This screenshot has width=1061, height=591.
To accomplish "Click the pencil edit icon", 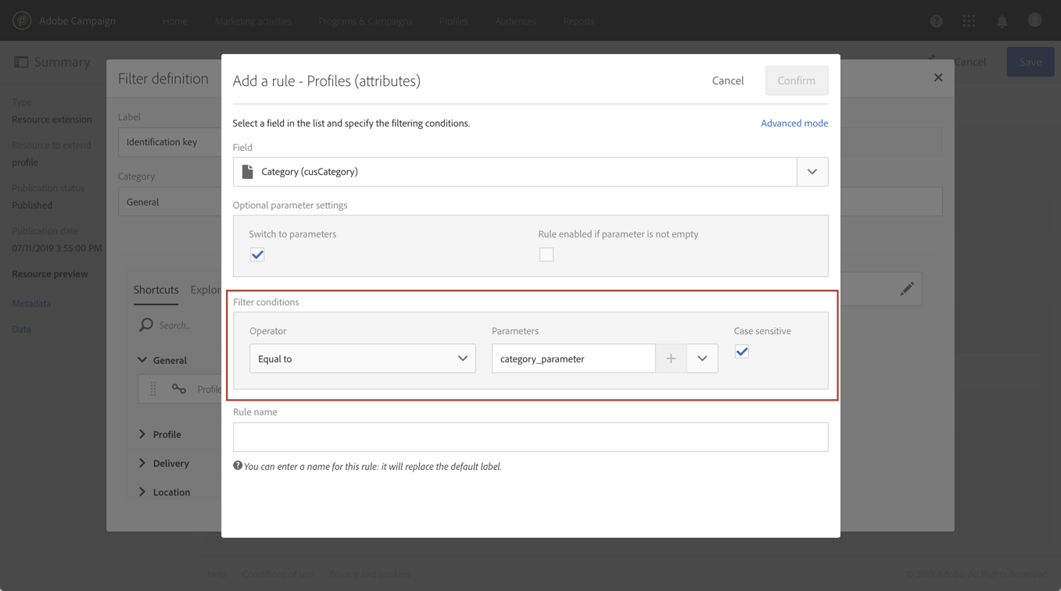I will pos(906,290).
